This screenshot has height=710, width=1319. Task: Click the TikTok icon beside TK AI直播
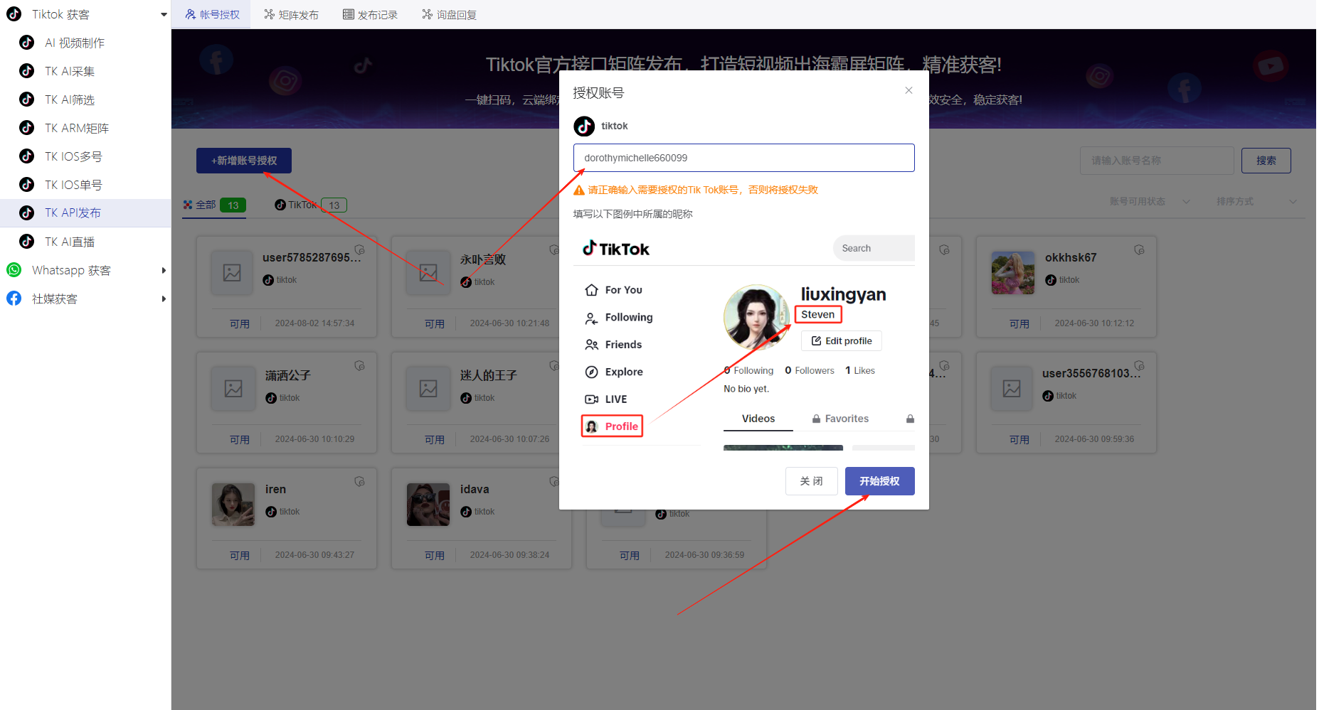[x=27, y=242]
